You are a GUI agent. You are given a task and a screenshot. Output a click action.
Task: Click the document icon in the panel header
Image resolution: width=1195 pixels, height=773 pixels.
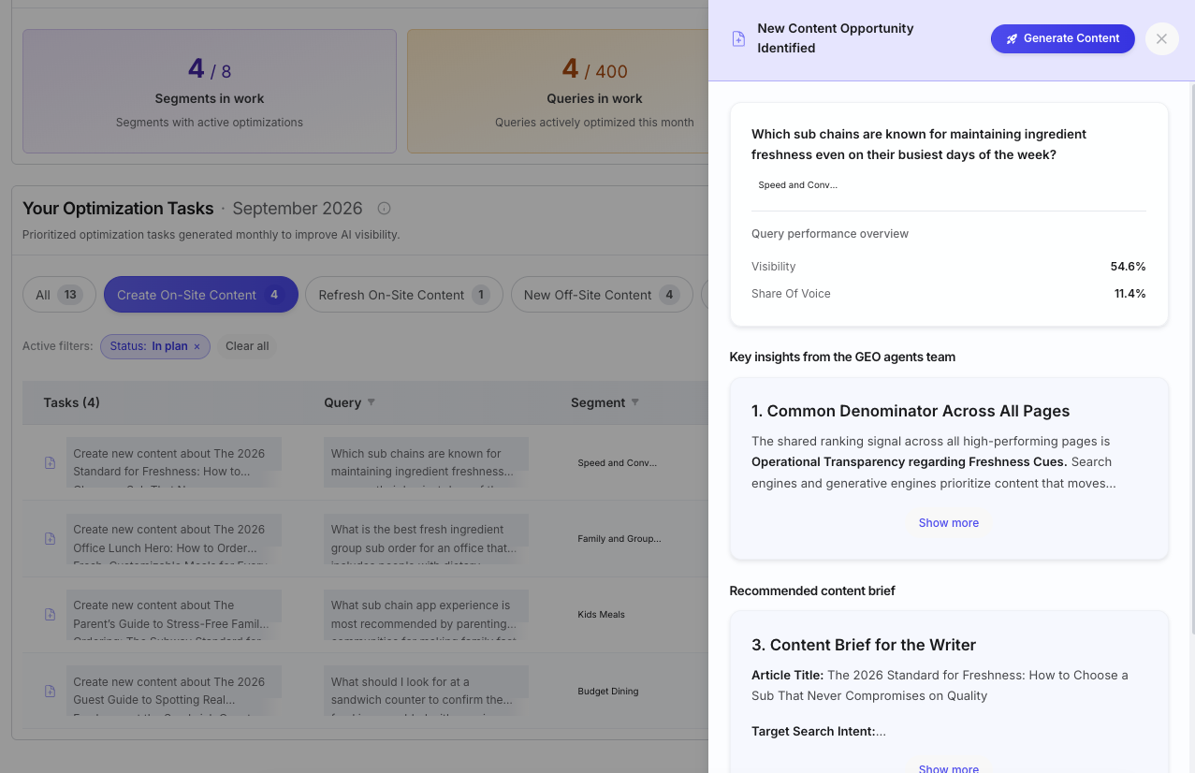(x=738, y=38)
